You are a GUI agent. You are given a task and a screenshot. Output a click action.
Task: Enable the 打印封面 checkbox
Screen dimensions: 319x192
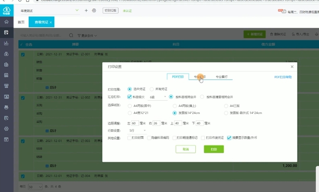pyautogui.click(x=129, y=138)
